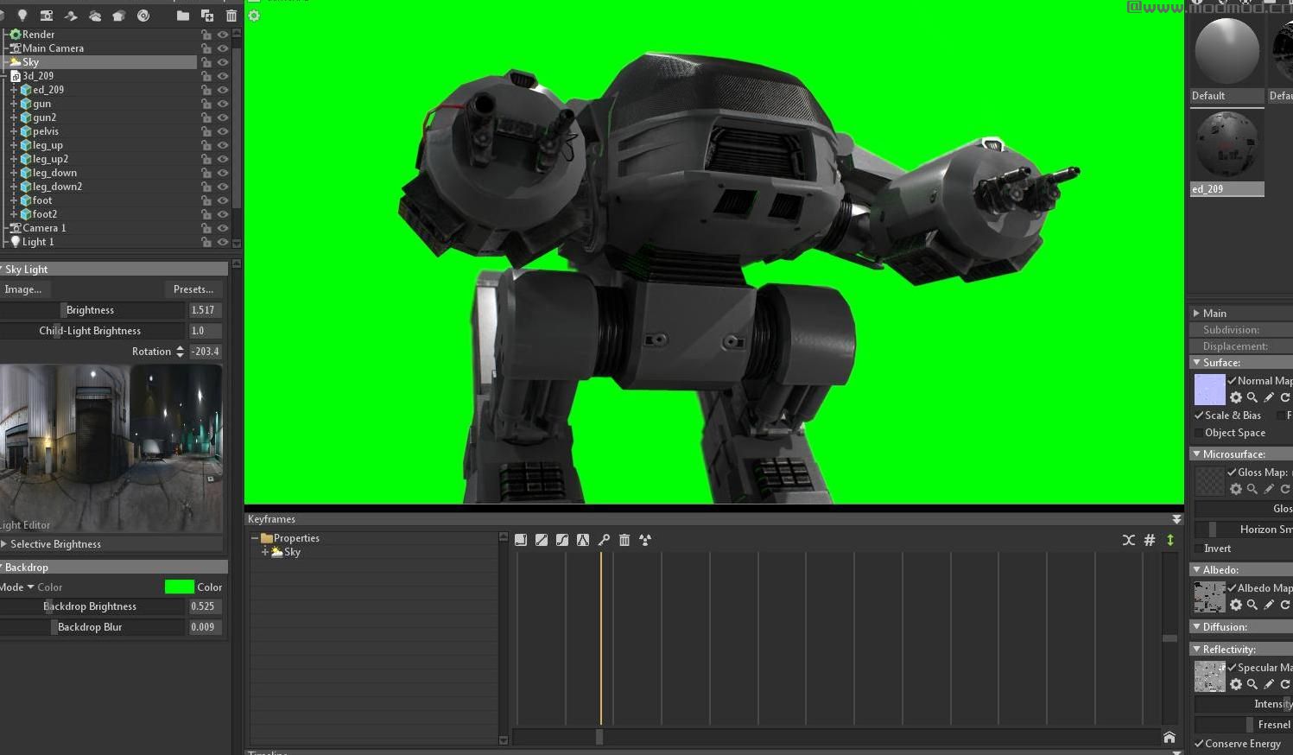Disable the Scale & Bias checkbox
This screenshot has height=755, width=1293.
click(x=1198, y=415)
